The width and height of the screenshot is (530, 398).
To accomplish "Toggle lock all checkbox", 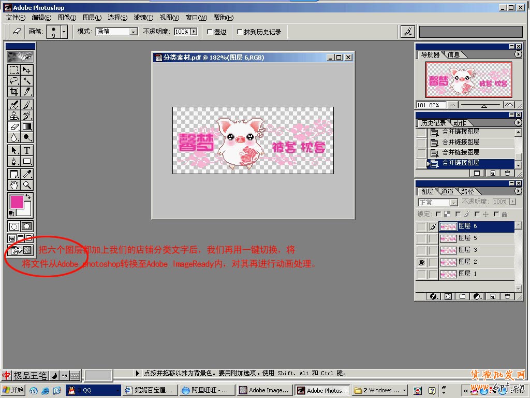I will coord(496,214).
